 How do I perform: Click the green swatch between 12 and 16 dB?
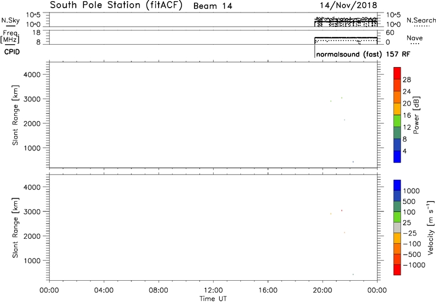coord(397,120)
